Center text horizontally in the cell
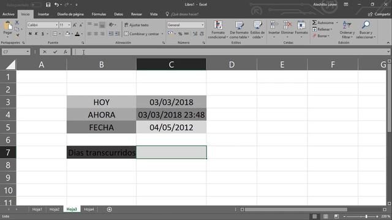The width and height of the screenshot is (392, 220). 96,34
